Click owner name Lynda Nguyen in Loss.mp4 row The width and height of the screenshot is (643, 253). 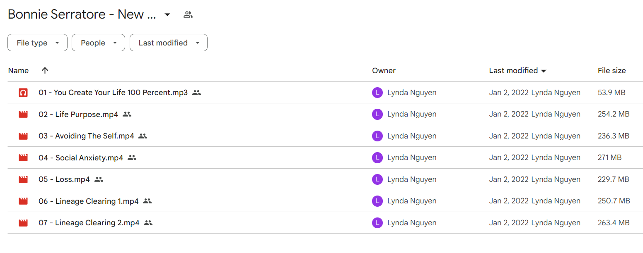click(412, 179)
